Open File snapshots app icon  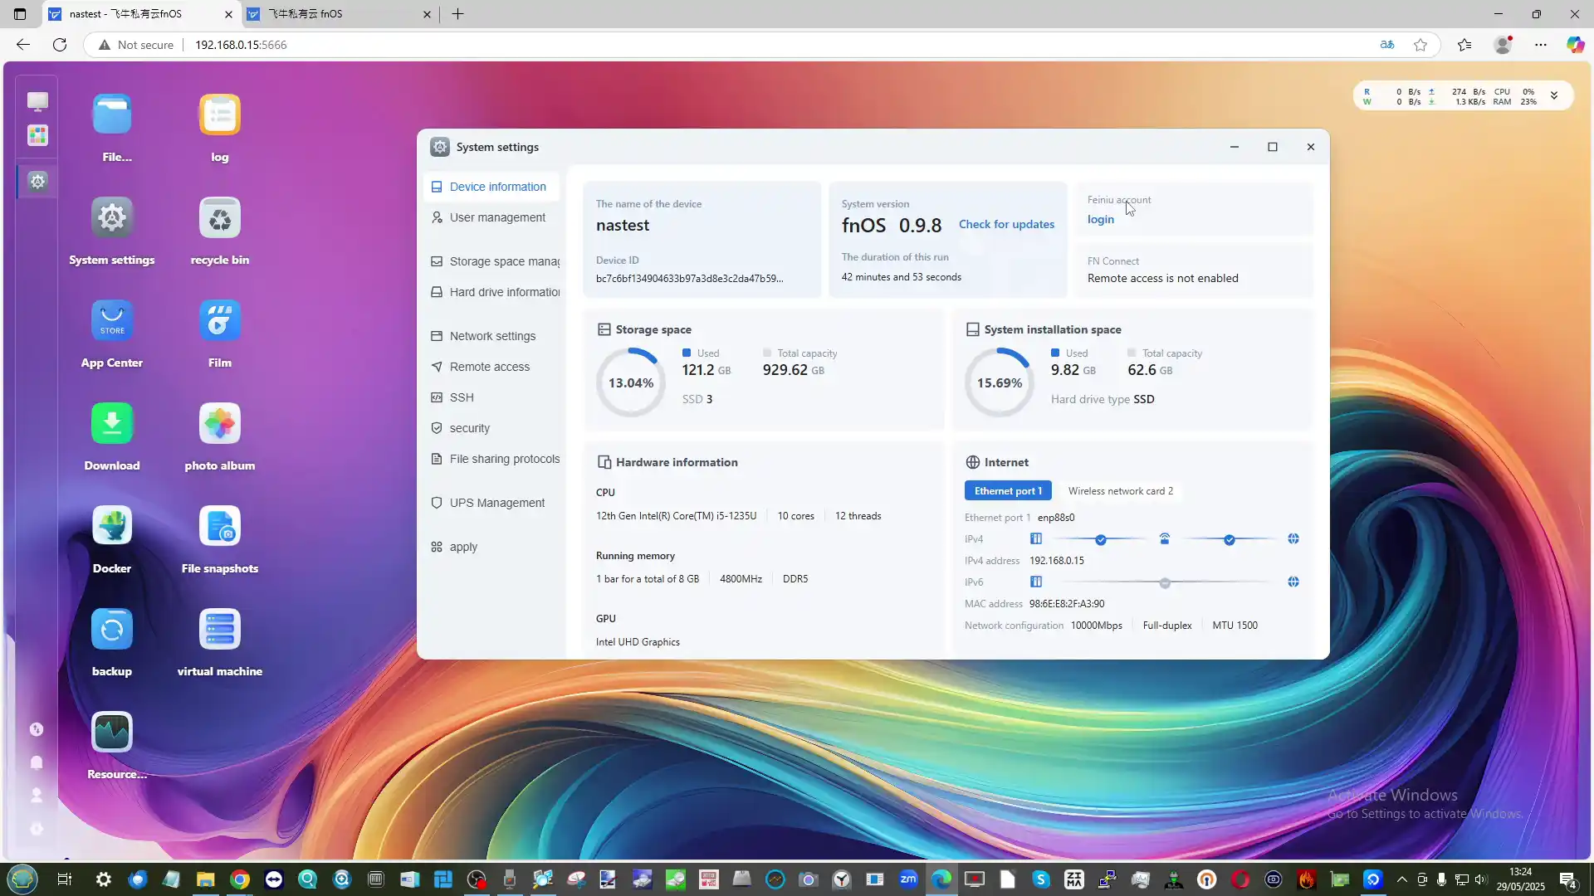[220, 527]
